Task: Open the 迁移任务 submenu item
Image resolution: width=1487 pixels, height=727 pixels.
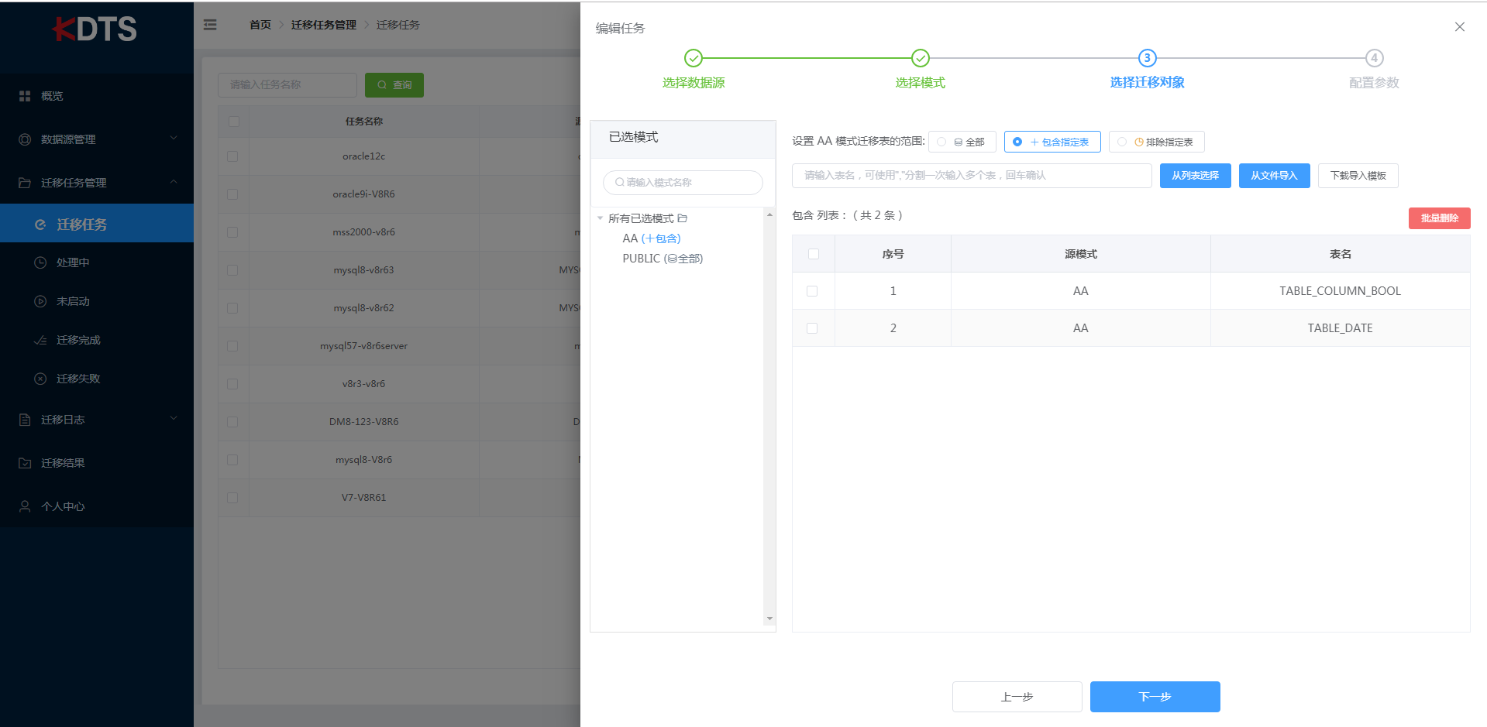Action: pyautogui.click(x=96, y=224)
